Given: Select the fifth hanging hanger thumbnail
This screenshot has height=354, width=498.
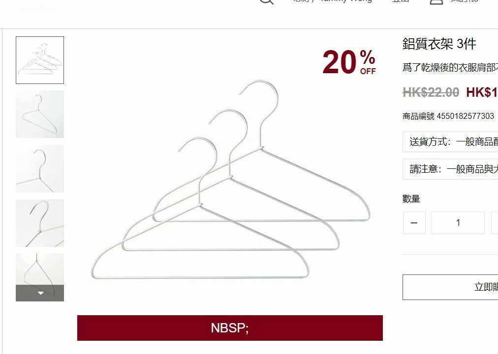Looking at the screenshot, I should (40, 270).
